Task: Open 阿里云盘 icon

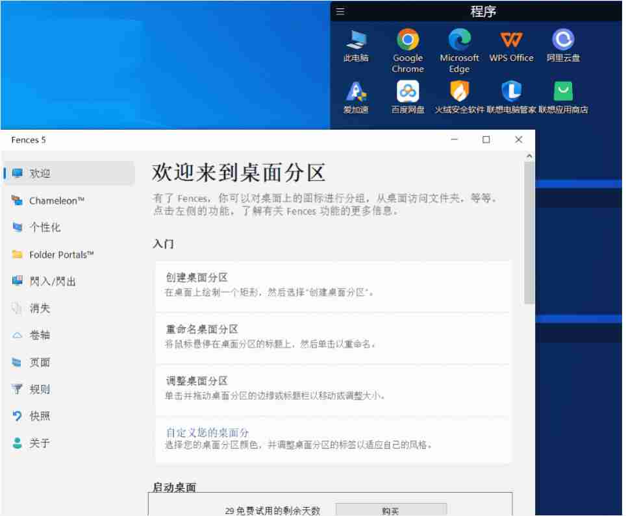Action: 563,45
